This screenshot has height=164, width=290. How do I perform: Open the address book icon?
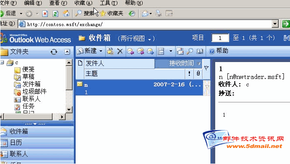point(200,51)
